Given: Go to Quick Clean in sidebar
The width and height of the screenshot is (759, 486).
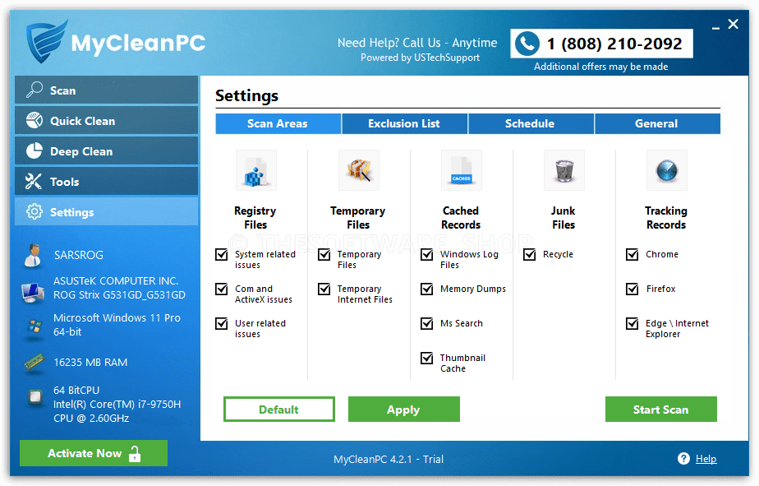Looking at the screenshot, I should pos(107,120).
